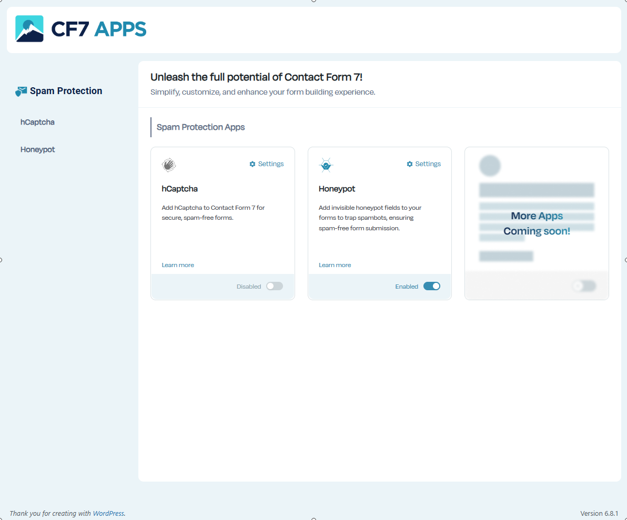Click the gear icon on hCaptcha card

click(x=252, y=164)
